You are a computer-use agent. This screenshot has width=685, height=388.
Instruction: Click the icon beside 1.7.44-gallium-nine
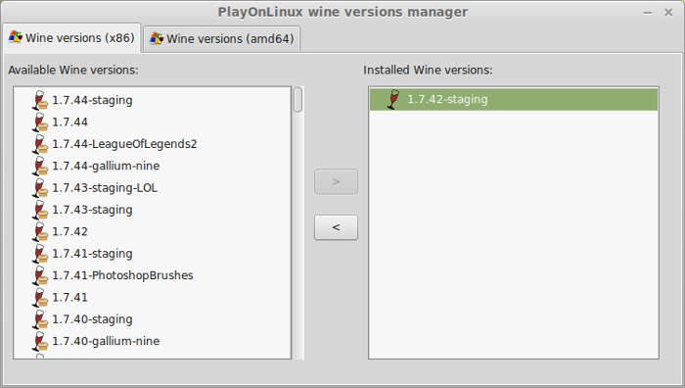[40, 166]
